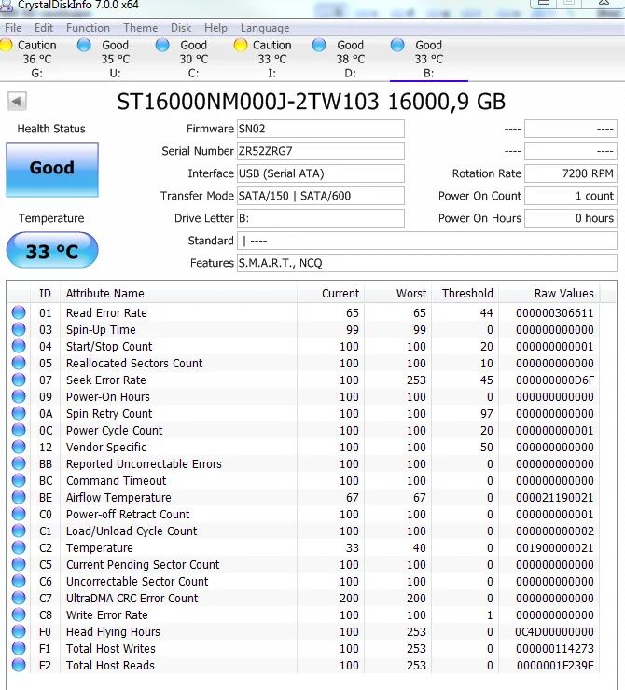Click the ID column header
This screenshot has height=690, width=625.
[x=45, y=294]
